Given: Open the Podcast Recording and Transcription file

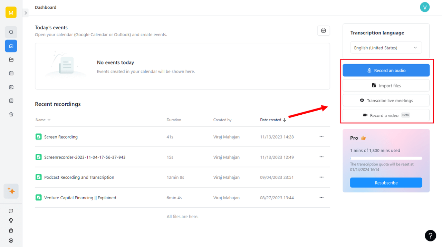Looking at the screenshot, I should [79, 177].
